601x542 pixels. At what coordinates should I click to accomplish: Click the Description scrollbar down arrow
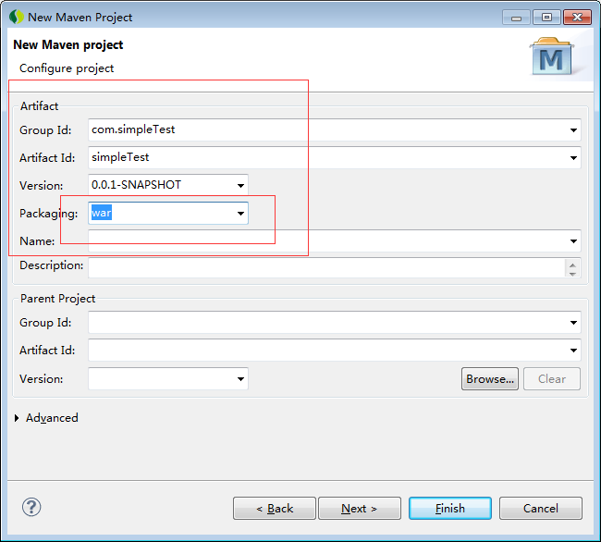tap(572, 274)
